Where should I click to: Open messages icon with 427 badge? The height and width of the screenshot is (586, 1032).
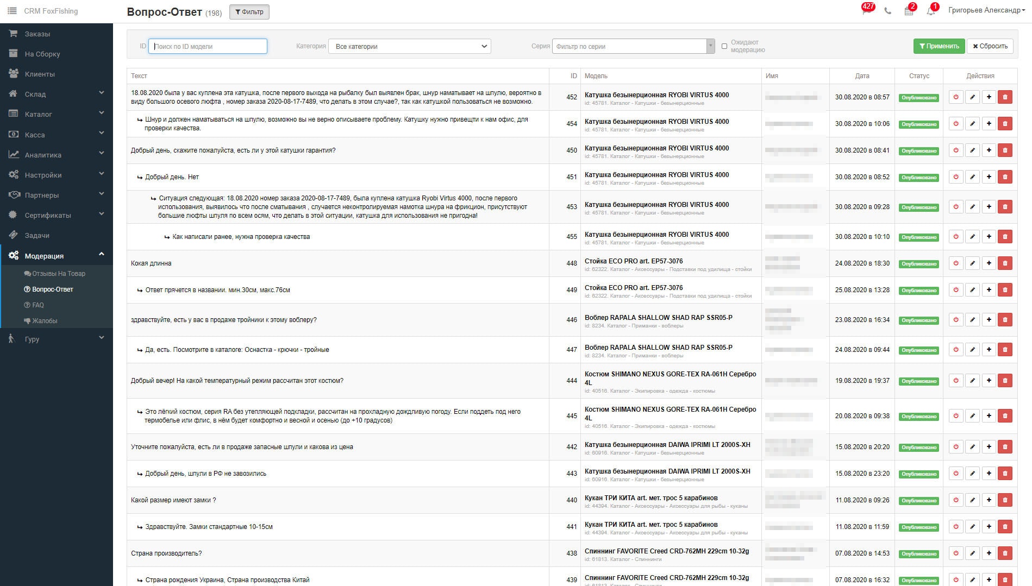pyautogui.click(x=866, y=10)
